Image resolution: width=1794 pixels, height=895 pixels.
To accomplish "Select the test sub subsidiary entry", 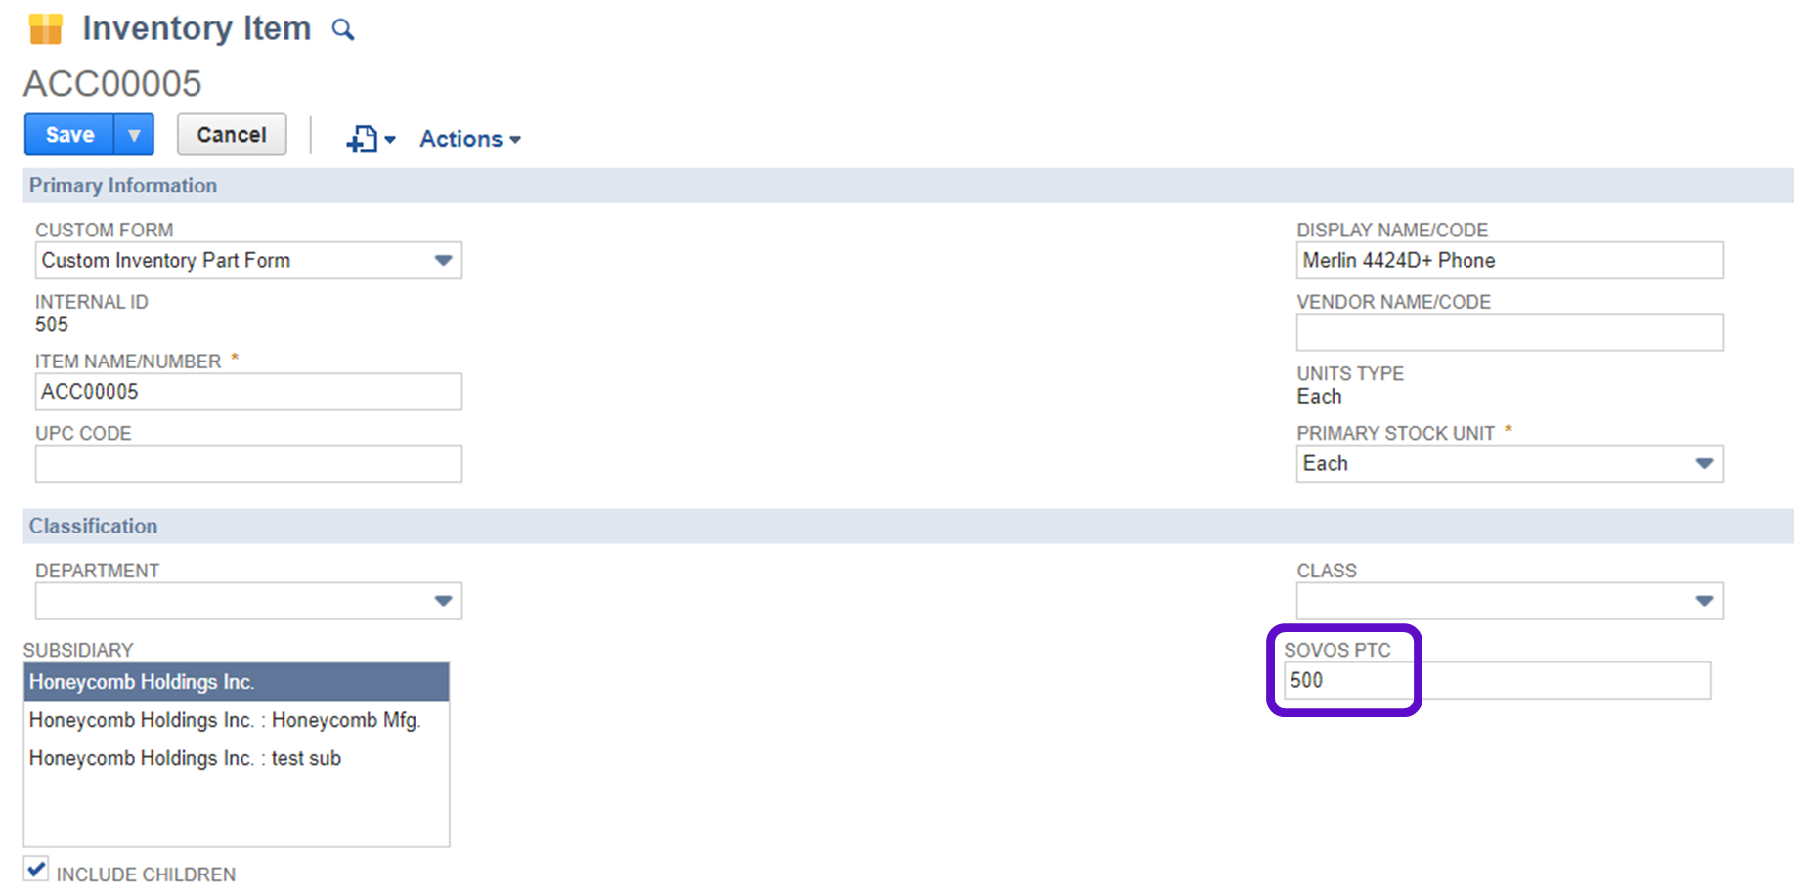I will click(x=186, y=758).
